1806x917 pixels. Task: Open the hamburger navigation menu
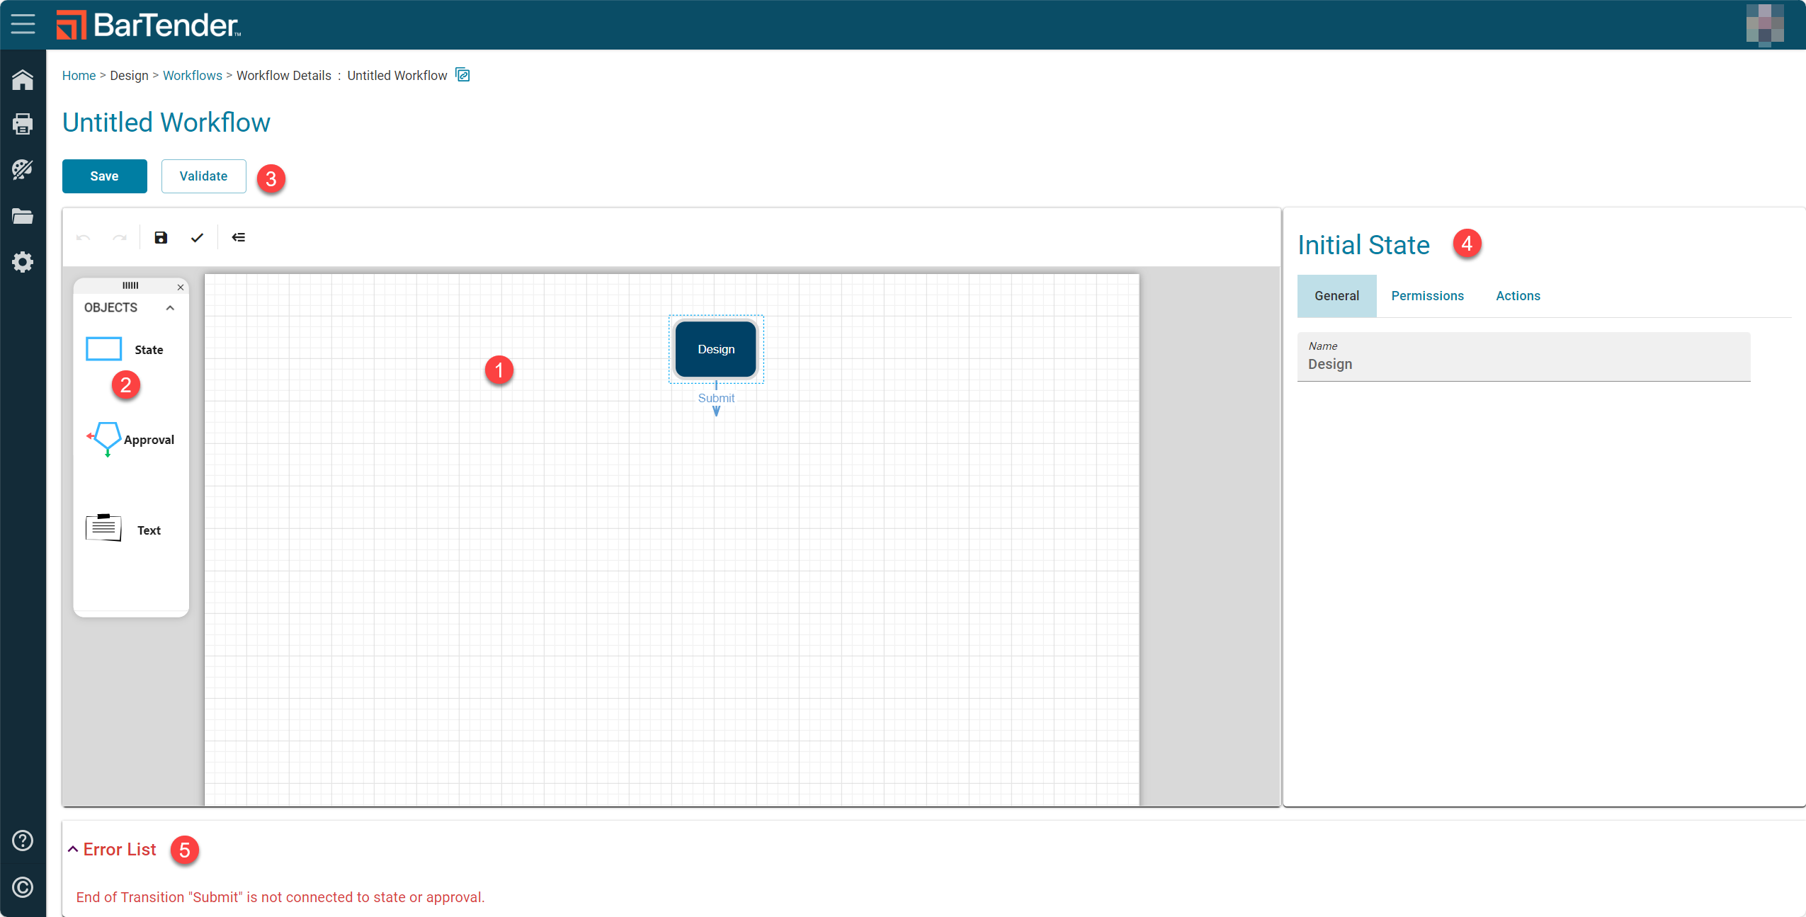23,24
